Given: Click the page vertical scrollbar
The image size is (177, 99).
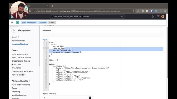Looking at the screenshot, I should tap(167, 53).
